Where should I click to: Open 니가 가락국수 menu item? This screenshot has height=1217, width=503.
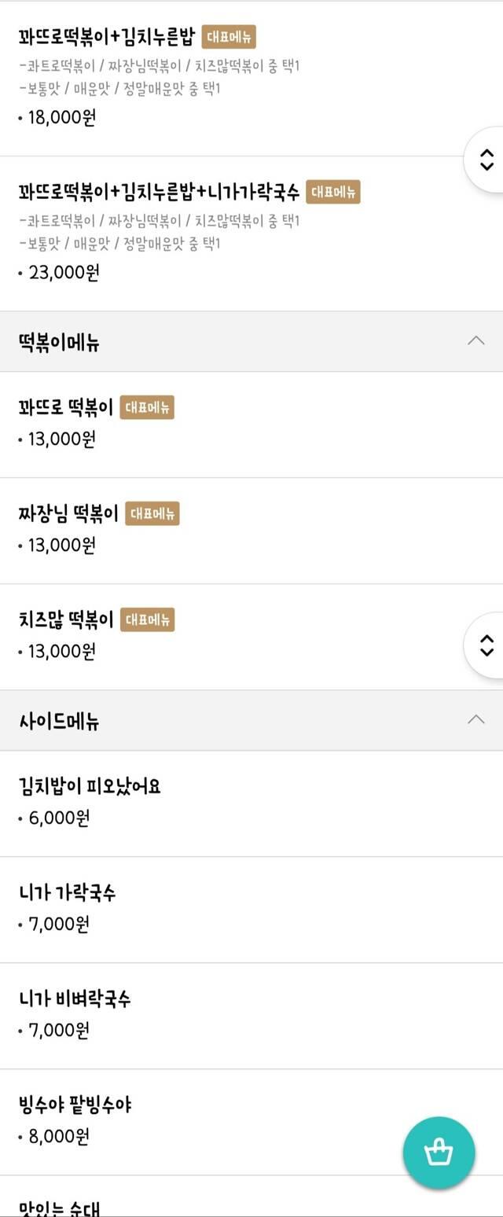[251, 910]
